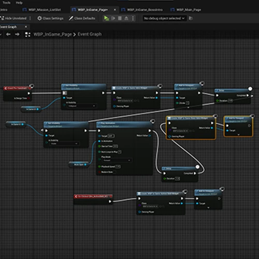Open the In Visibility dropdown of the top Set Visibility node
259x259 pixels.
[x=82, y=106]
